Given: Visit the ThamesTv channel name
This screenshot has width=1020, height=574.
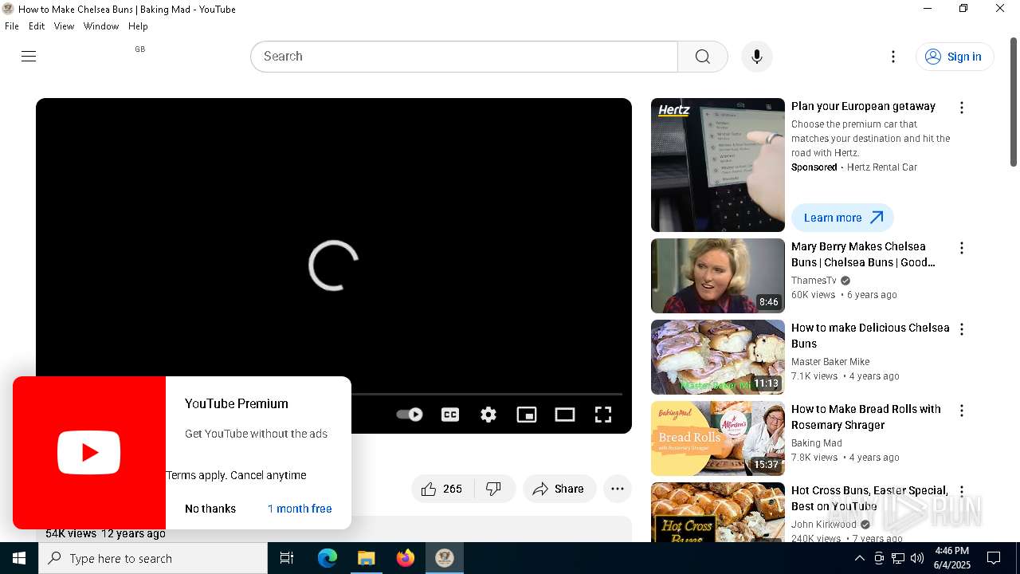Looking at the screenshot, I should tap(814, 281).
